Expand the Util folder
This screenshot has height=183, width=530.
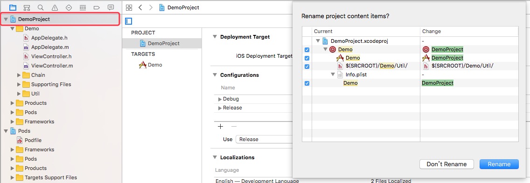19,94
